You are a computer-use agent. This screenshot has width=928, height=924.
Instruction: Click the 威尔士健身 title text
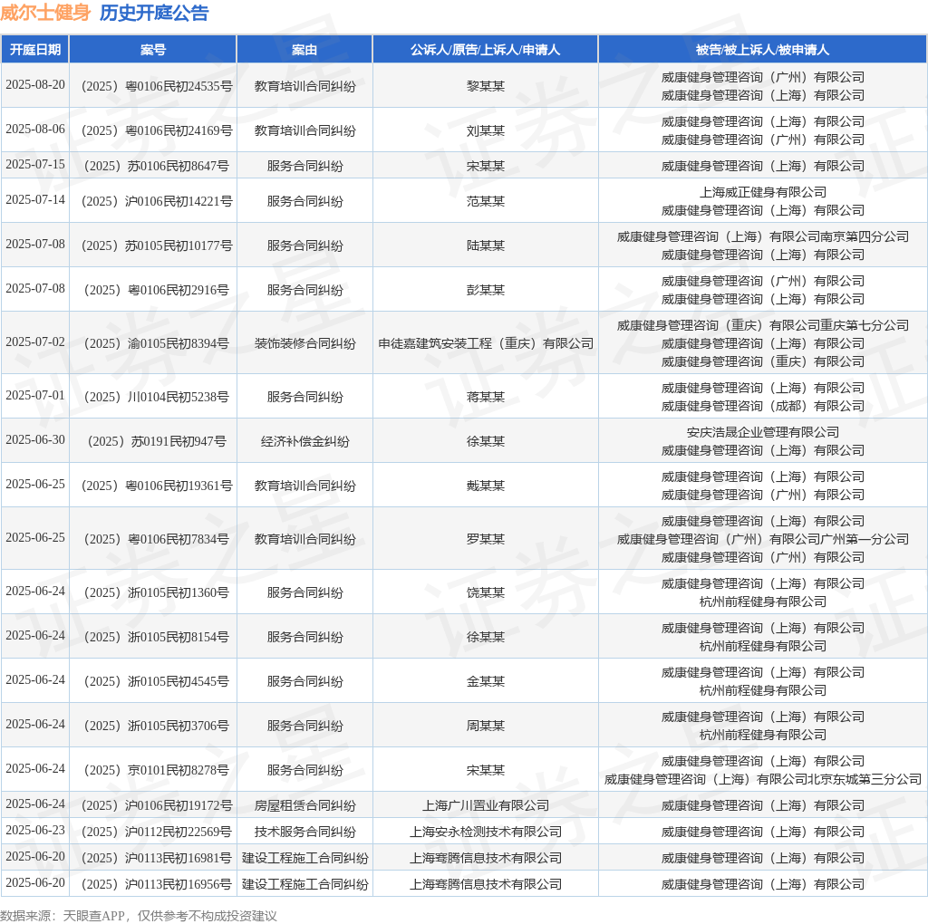(x=45, y=13)
